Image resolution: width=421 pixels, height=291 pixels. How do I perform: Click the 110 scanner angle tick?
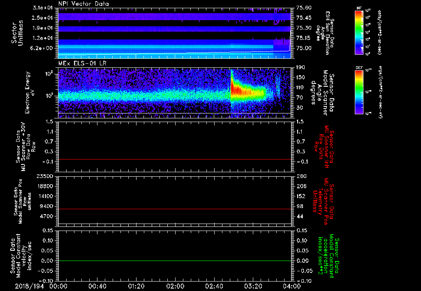[x=301, y=88]
